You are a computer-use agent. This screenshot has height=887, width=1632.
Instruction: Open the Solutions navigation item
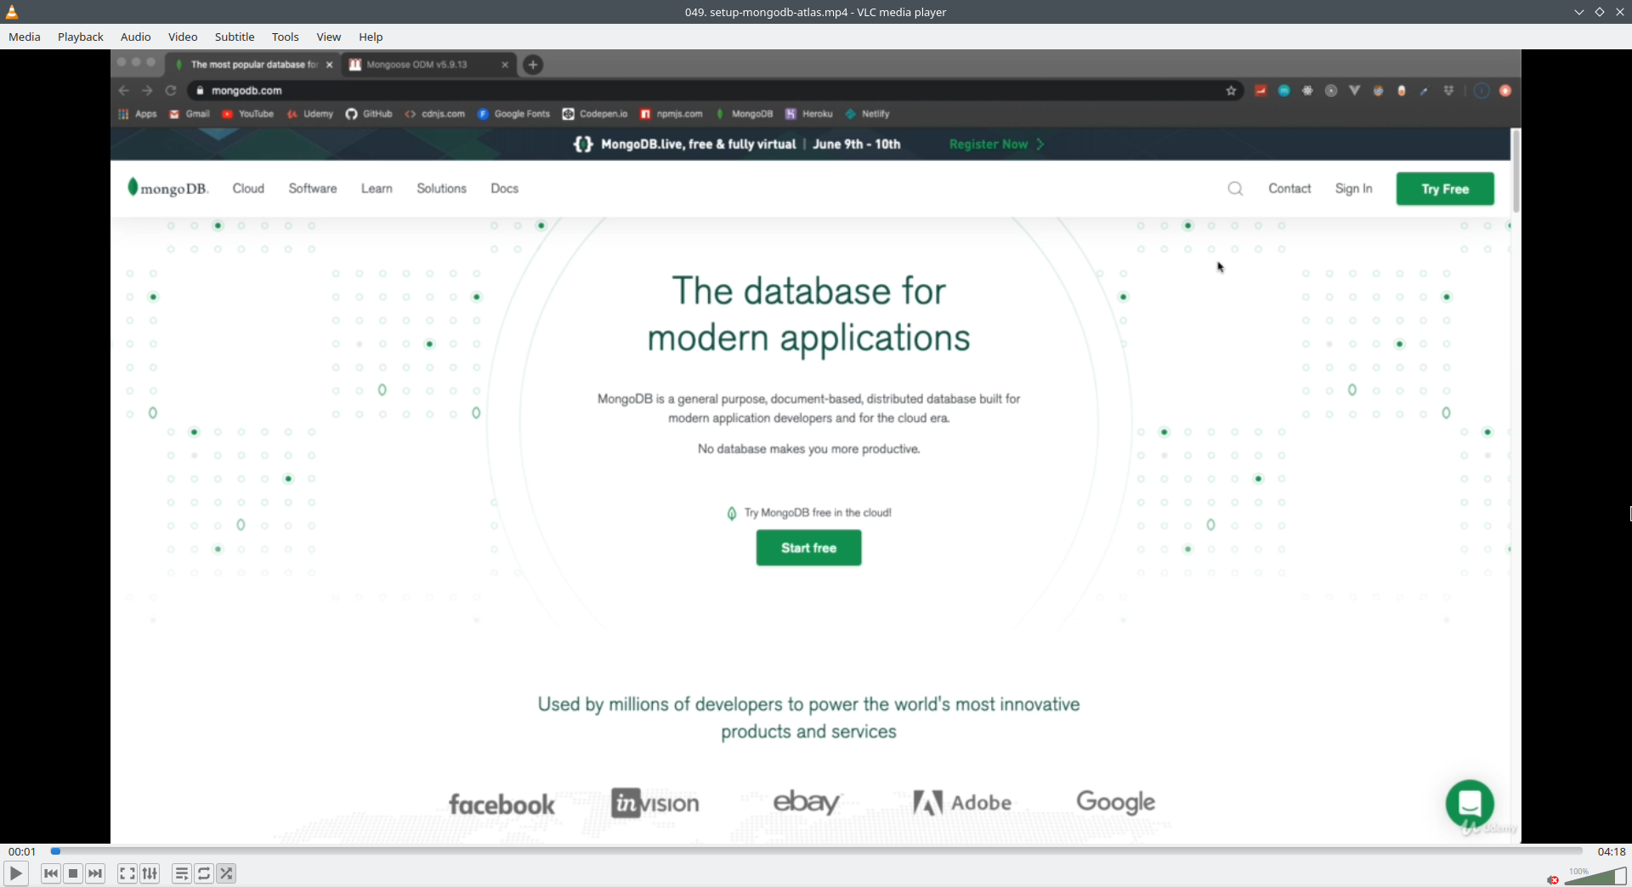pos(441,189)
